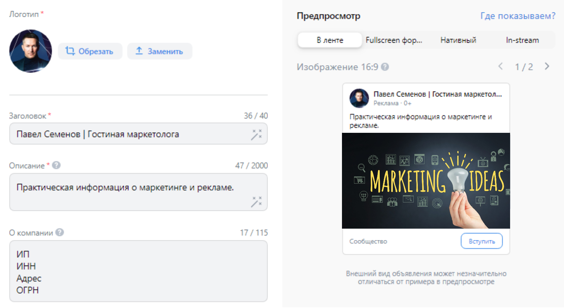Click the Вступить button in ad preview
The image size is (564, 308).
481,241
